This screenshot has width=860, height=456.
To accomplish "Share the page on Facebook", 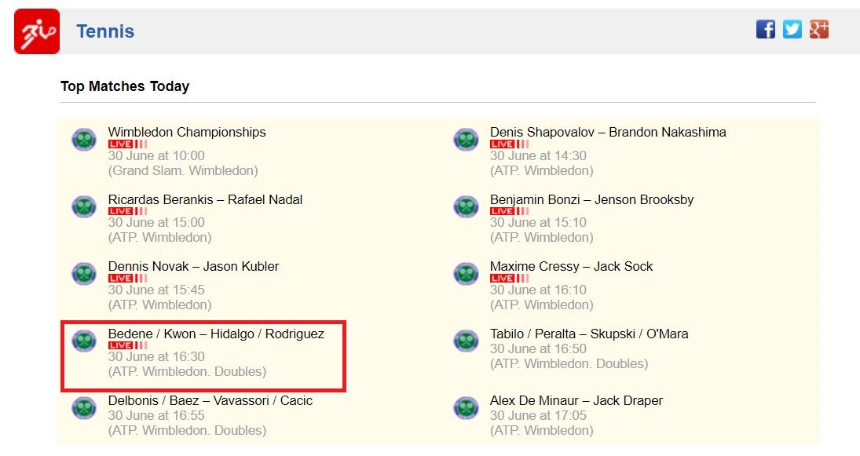I will [x=766, y=29].
